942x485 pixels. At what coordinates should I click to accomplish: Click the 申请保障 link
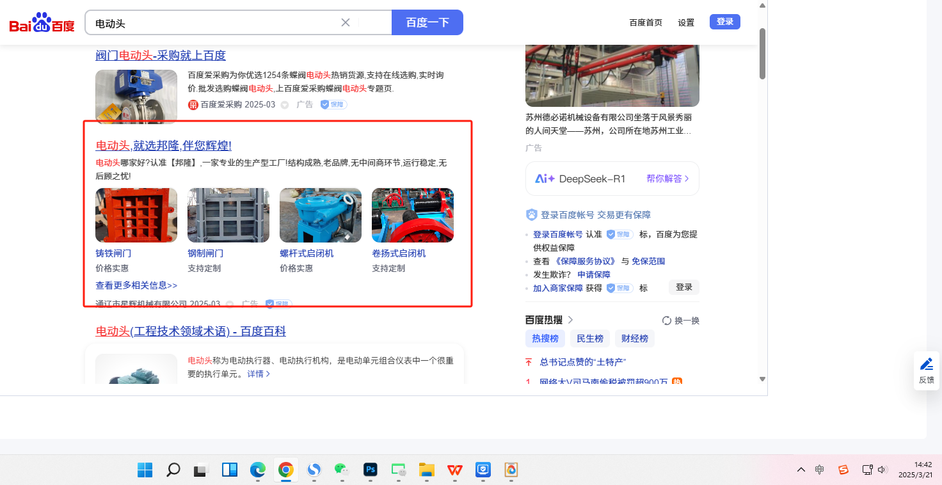(x=594, y=274)
